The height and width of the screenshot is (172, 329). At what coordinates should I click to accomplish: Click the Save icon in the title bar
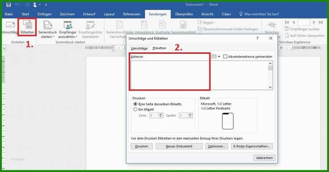pos(8,4)
